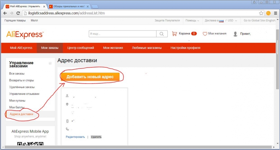Viewport: 280px width, 150px height.
Task: Click the Корзина cart label
Action: click(184, 34)
